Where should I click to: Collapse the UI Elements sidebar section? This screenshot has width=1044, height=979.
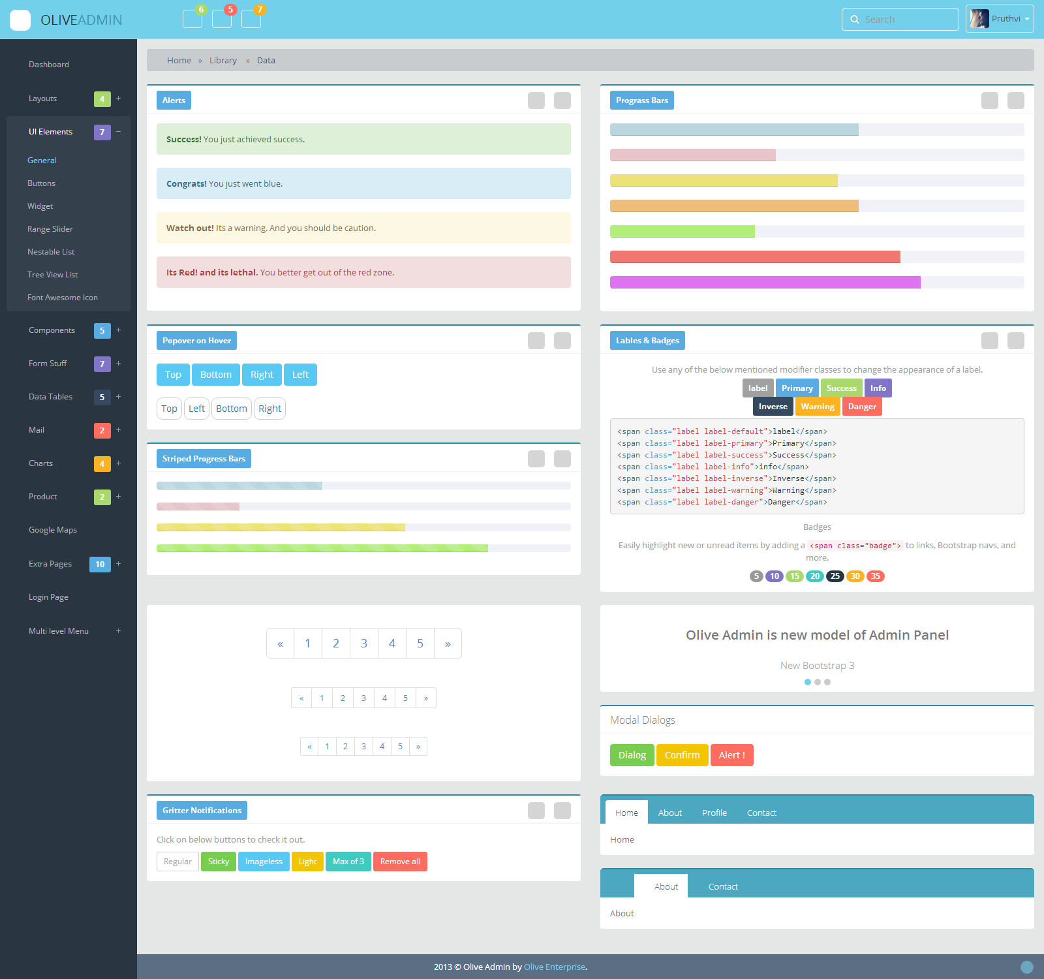119,132
